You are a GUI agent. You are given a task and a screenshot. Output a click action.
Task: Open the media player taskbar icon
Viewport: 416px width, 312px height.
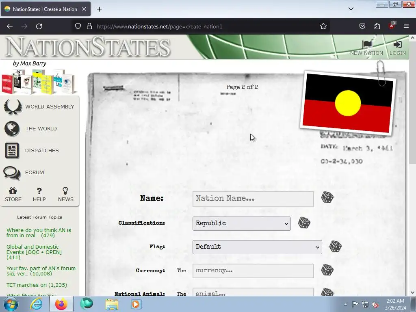136,304
